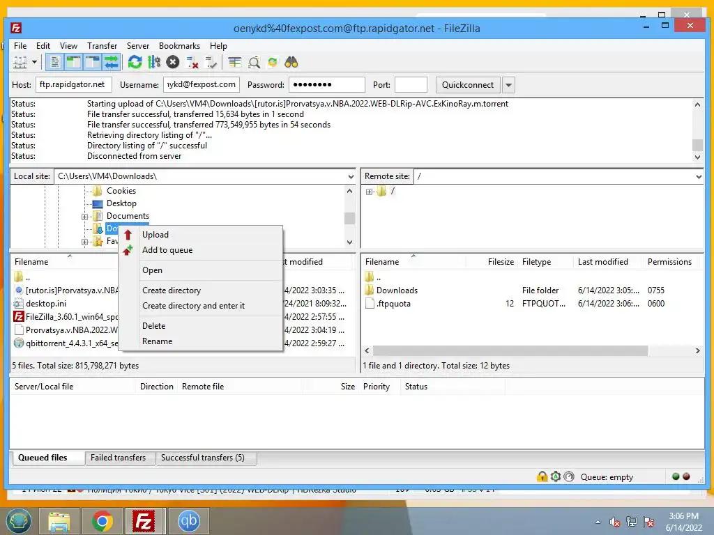Toggle directory comparison icon
This screenshot has width=714, height=535.
tap(254, 62)
